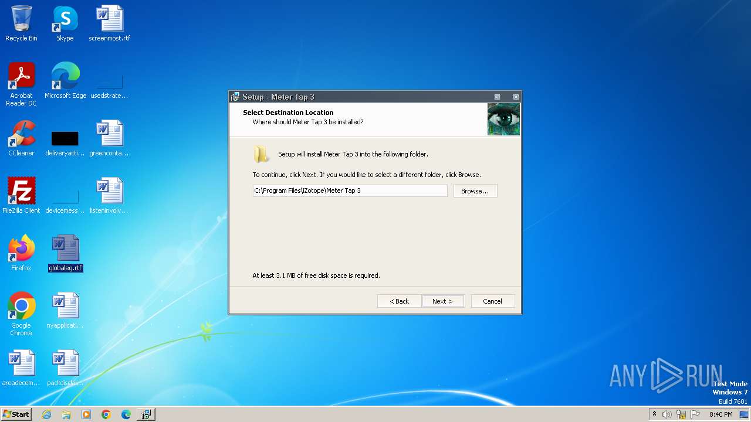751x422 pixels.
Task: Open the Action Center flag icon
Action: (x=695, y=414)
